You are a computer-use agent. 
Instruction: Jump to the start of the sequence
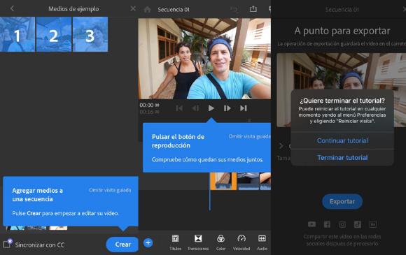(x=179, y=108)
